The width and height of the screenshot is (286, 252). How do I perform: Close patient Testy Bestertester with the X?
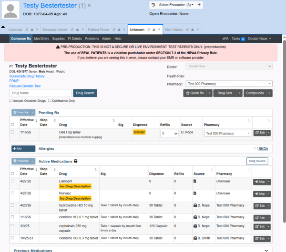[x=89, y=5]
